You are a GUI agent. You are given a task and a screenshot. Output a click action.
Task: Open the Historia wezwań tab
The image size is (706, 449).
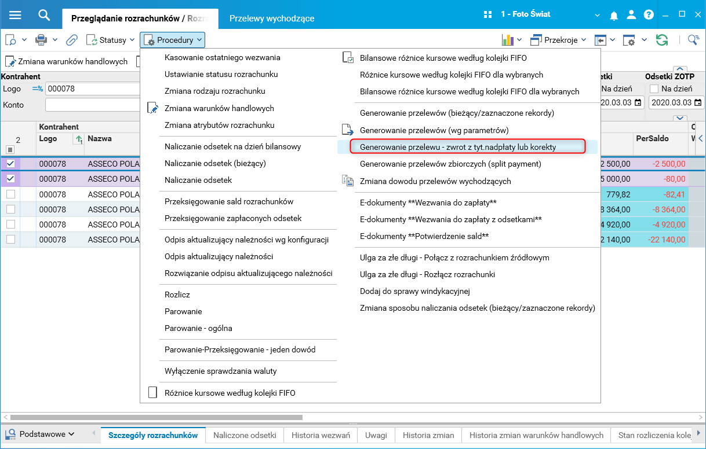[x=321, y=435]
